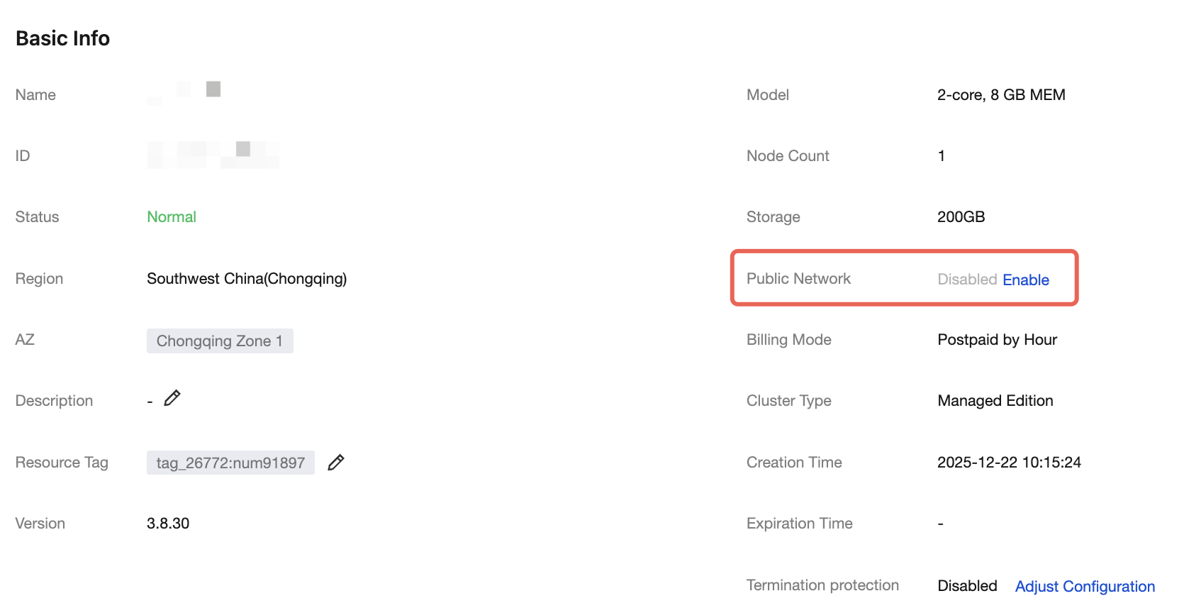
Task: Click the Basic Info heading
Action: [x=63, y=38]
